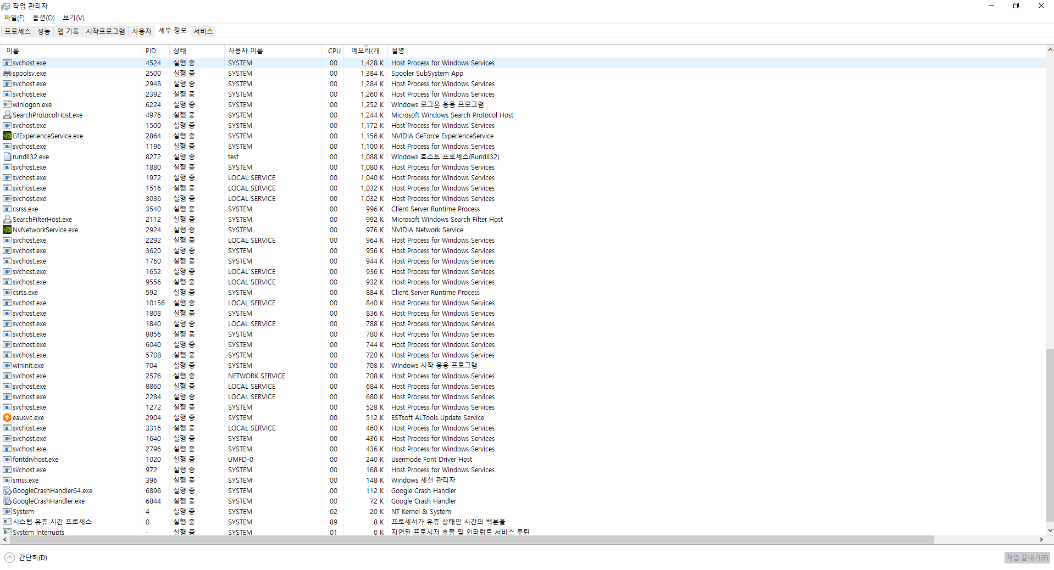Switch to the 프로세스 tab
This screenshot has height=570, width=1054.
tap(18, 31)
